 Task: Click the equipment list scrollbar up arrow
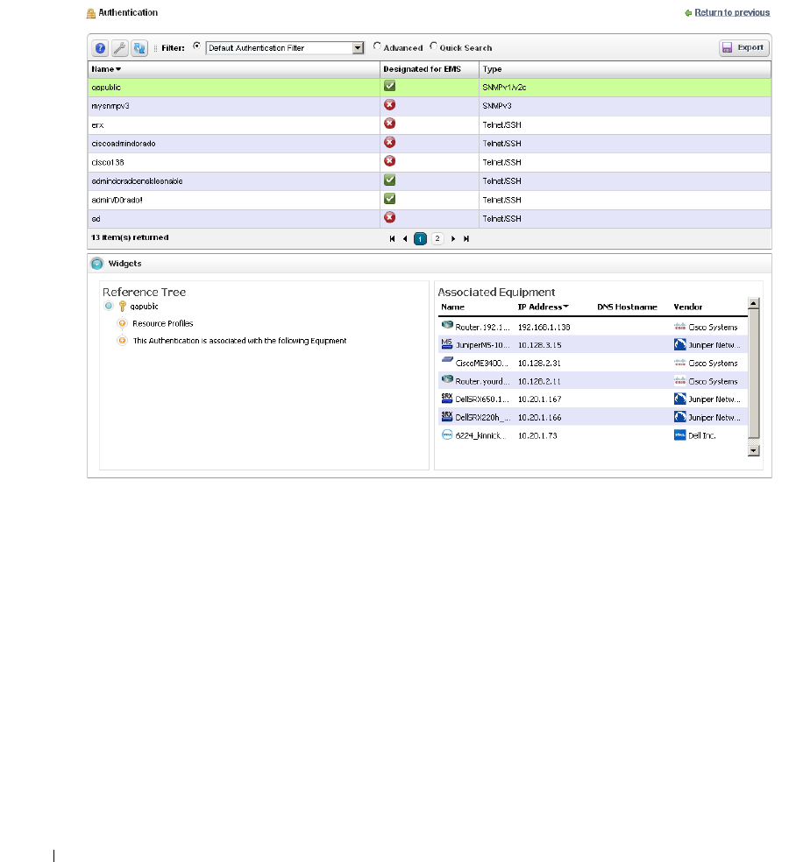click(754, 303)
